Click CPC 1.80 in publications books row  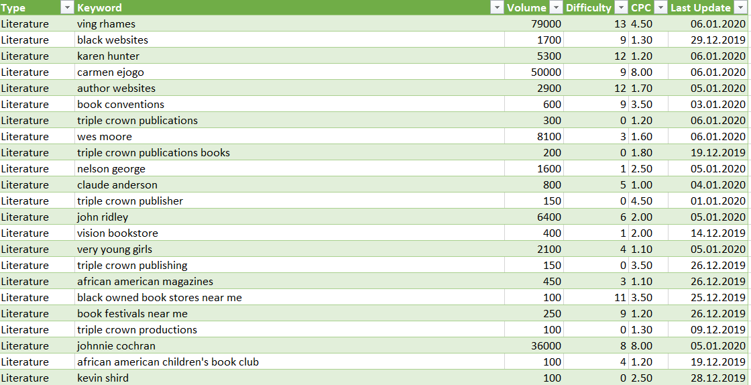coord(642,153)
